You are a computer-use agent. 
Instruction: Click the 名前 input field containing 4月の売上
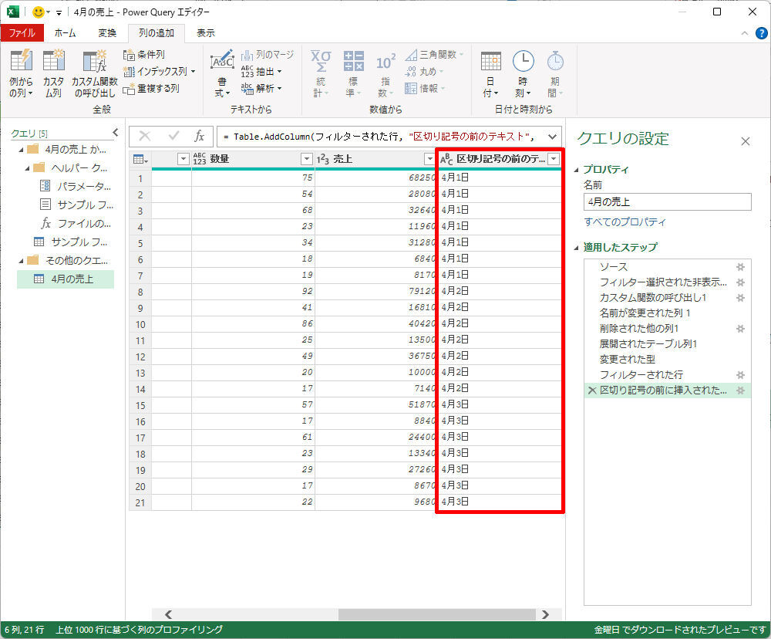pyautogui.click(x=667, y=201)
